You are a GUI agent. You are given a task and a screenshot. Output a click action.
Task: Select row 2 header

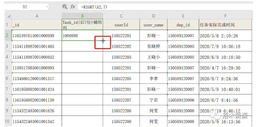pos(8,35)
